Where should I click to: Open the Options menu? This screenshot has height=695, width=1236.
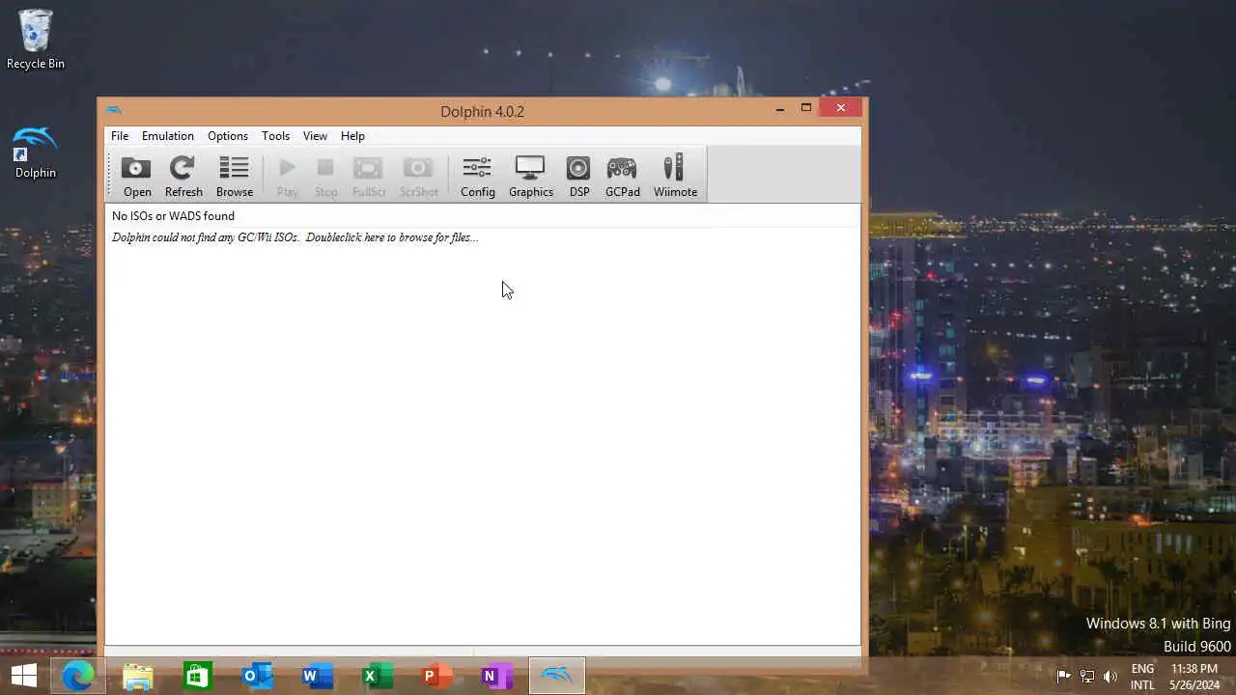click(228, 136)
